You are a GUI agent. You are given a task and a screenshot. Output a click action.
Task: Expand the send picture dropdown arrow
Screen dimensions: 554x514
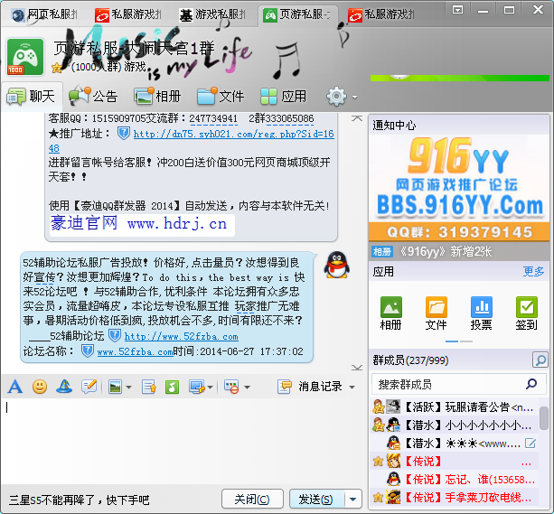(x=129, y=388)
